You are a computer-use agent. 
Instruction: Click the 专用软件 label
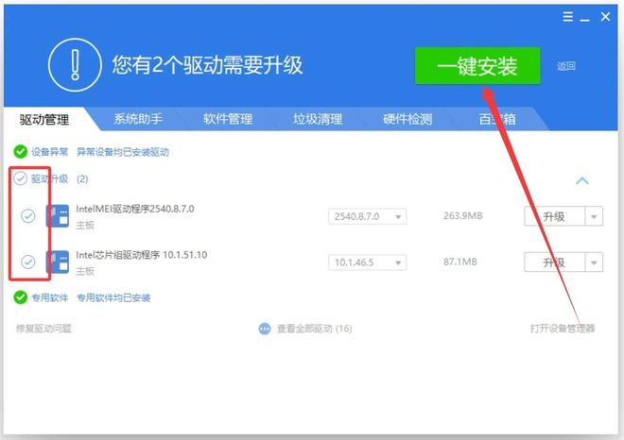tap(50, 297)
